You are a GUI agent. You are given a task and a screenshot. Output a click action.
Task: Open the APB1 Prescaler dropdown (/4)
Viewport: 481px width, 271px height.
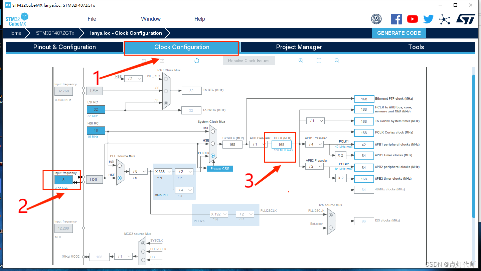pyautogui.click(x=315, y=144)
